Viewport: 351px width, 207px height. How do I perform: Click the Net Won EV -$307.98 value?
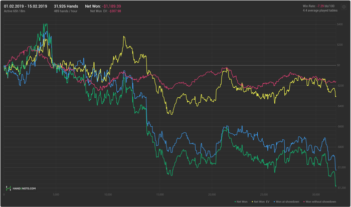tap(115, 11)
